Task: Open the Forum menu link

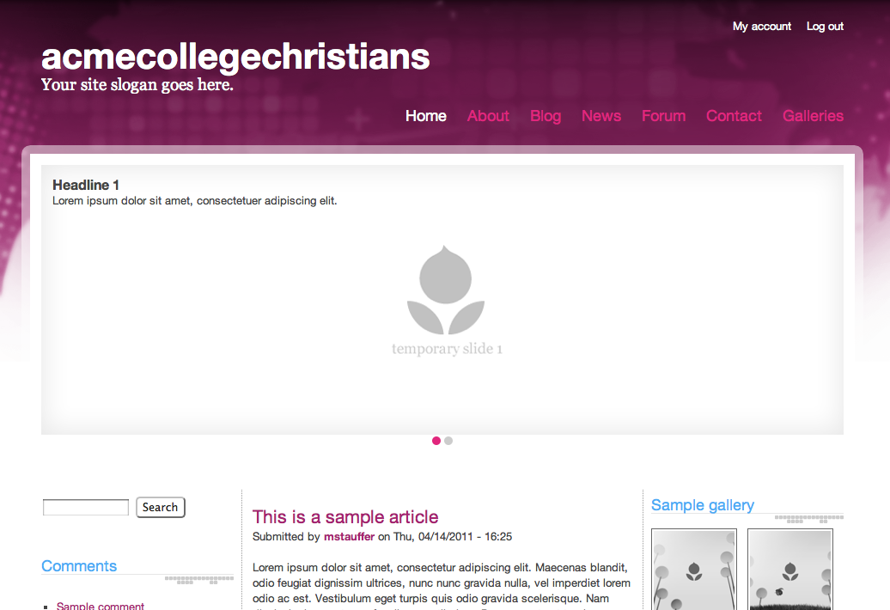Action: (x=663, y=116)
